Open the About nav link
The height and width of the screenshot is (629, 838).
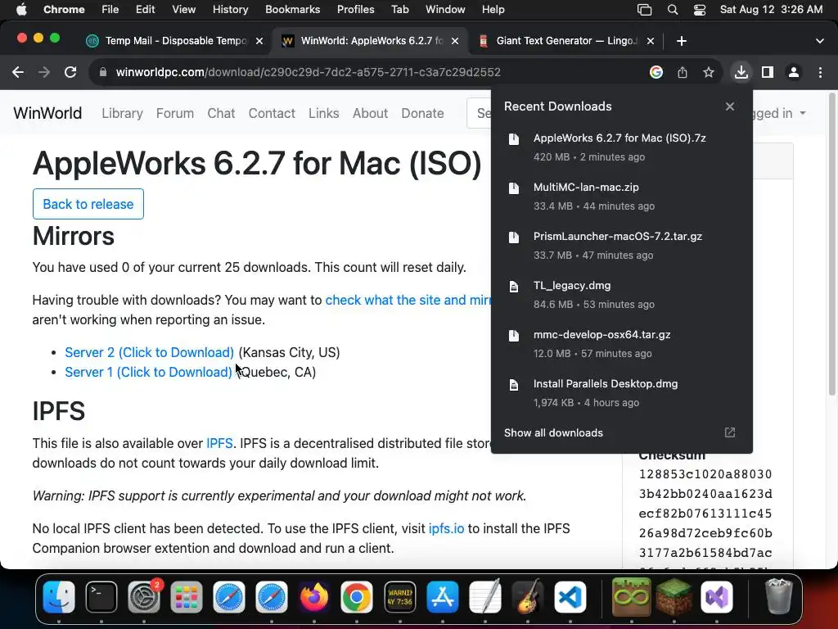[x=370, y=113]
